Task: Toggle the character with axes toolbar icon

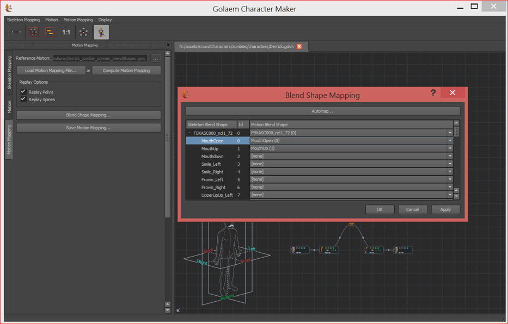Action: pos(101,32)
